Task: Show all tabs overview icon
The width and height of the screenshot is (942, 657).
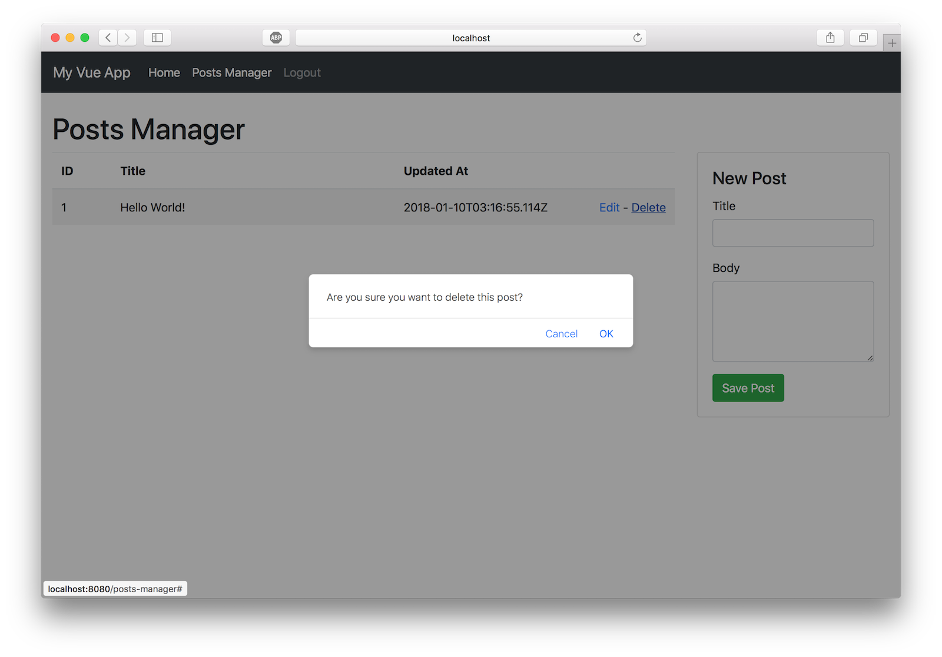Action: 863,38
